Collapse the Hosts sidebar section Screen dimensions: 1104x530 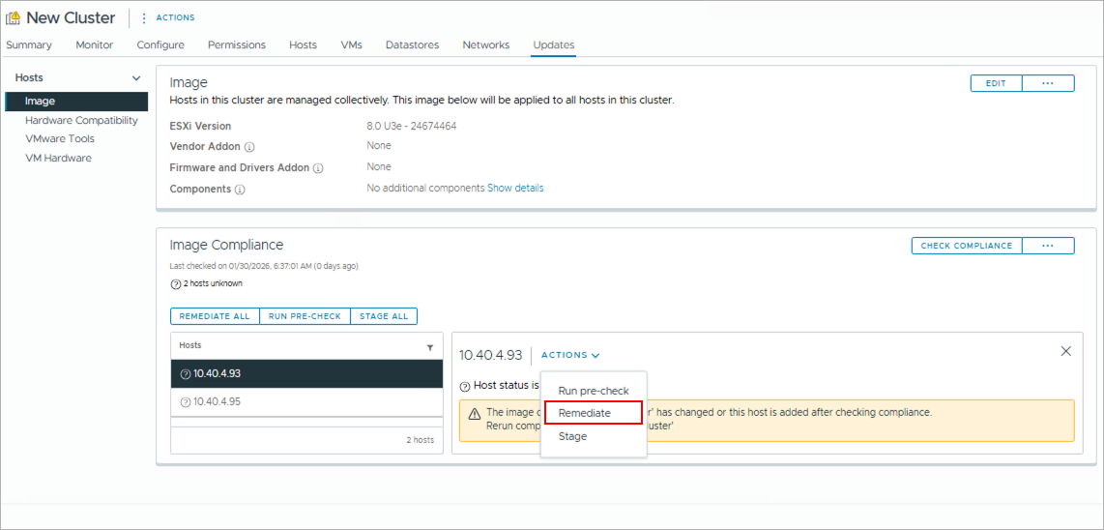tap(136, 78)
